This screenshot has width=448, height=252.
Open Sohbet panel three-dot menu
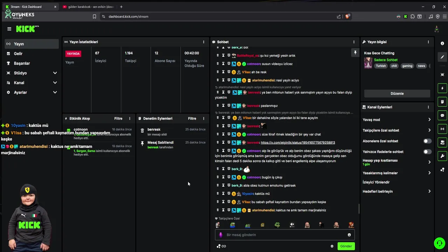(x=354, y=42)
